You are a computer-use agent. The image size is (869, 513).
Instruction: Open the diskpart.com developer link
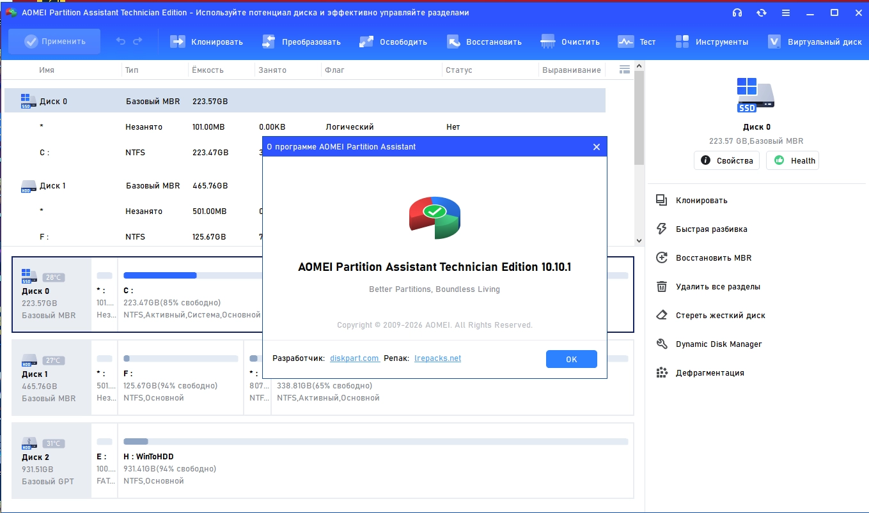(354, 358)
